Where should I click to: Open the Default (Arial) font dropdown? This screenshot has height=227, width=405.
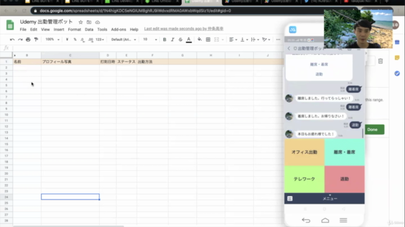[x=123, y=40]
